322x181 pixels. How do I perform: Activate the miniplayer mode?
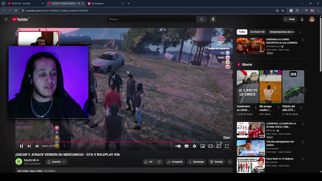203,146
